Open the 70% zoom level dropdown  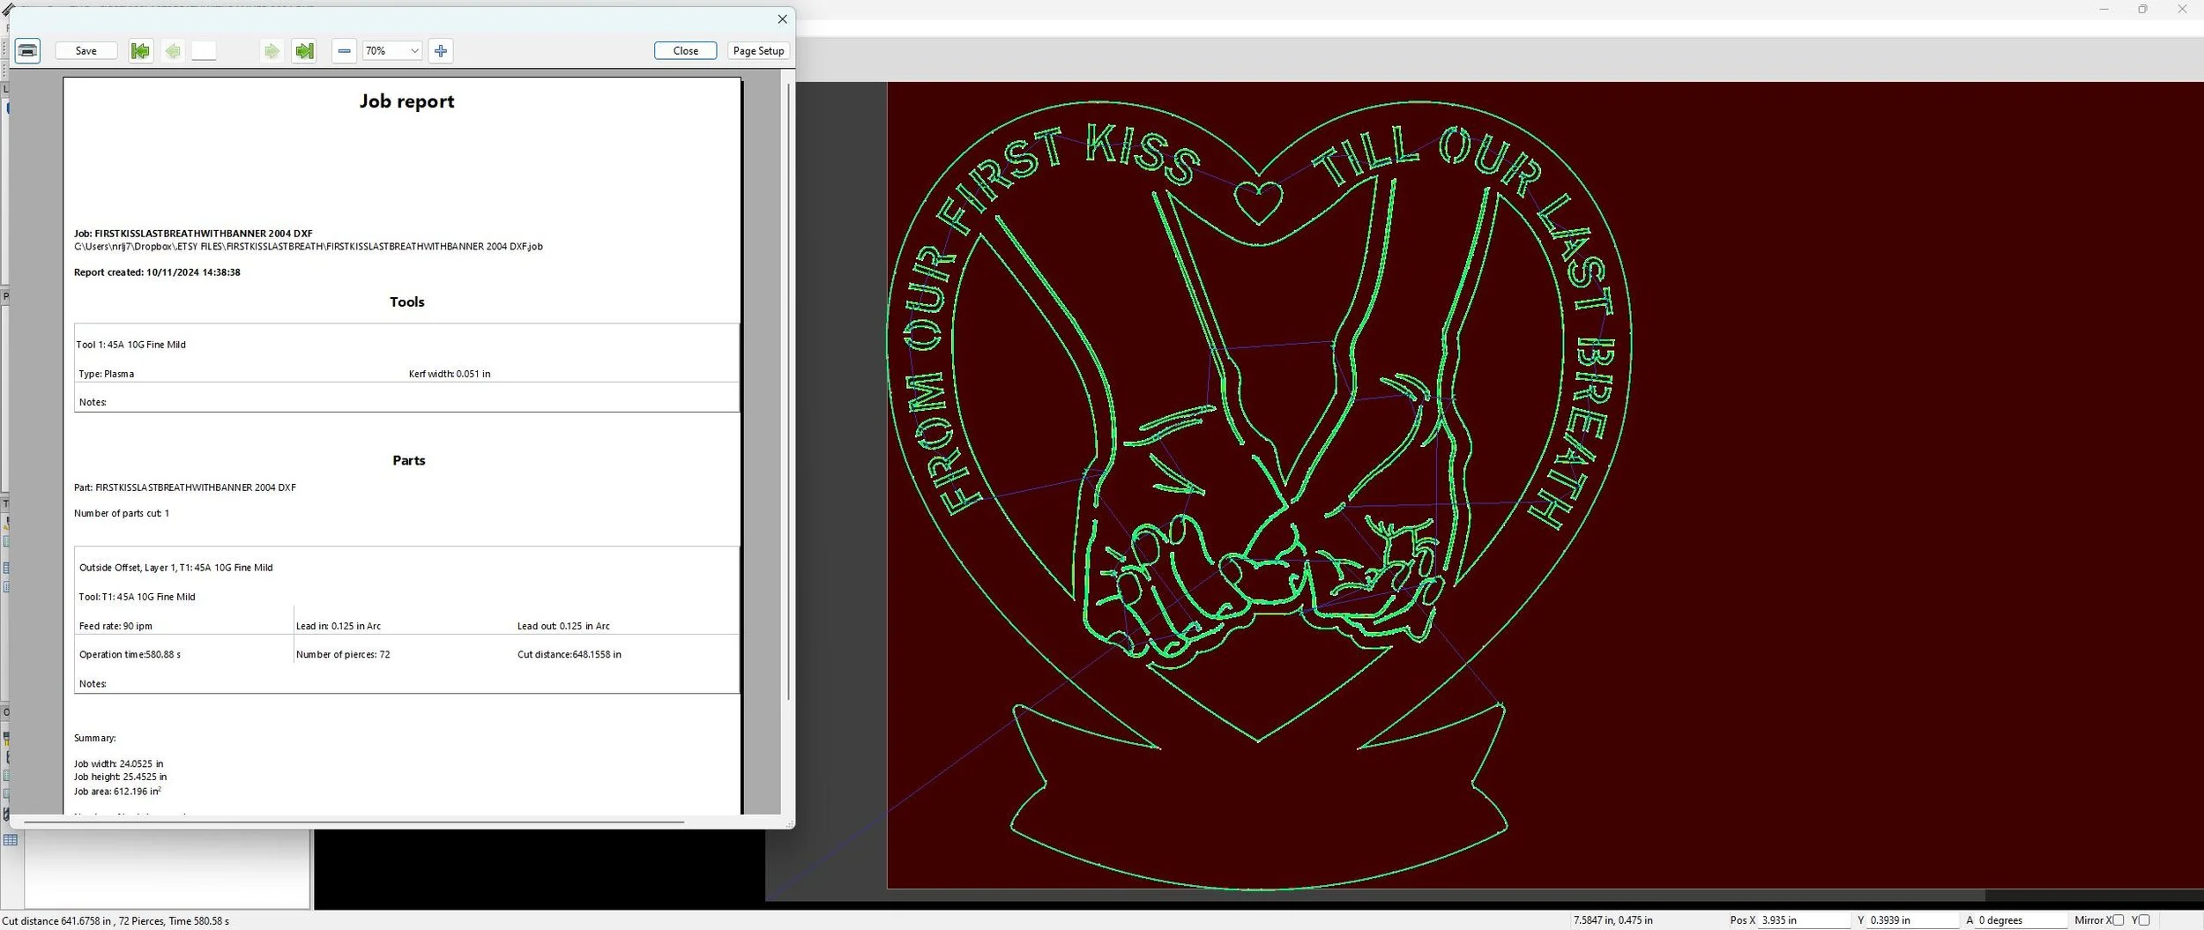point(392,51)
